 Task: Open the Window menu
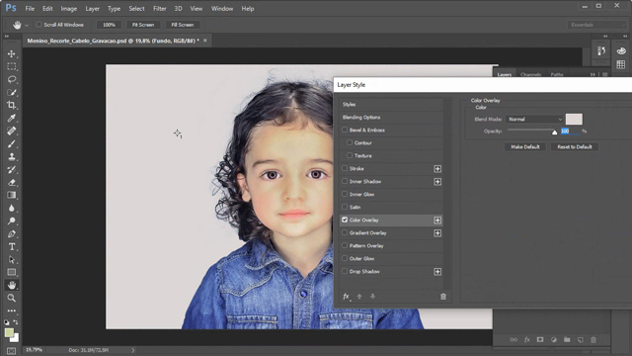tap(222, 9)
